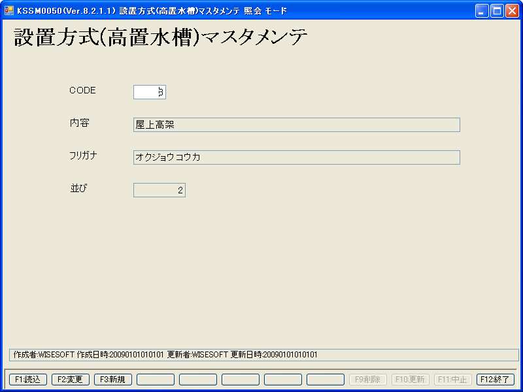This screenshot has width=523, height=392.
Task: Click the 設置方式(高置水槽)マスタメンテ heading
Action: pos(161,38)
